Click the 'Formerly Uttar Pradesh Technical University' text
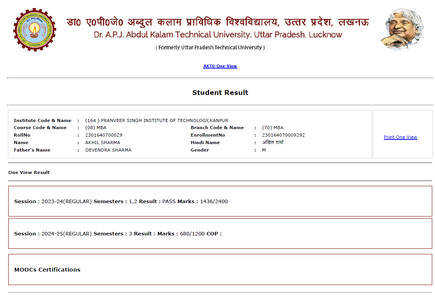Image resolution: width=435 pixels, height=300 pixels. [210, 48]
